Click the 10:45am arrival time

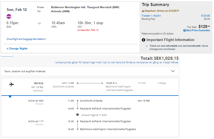(58, 23)
